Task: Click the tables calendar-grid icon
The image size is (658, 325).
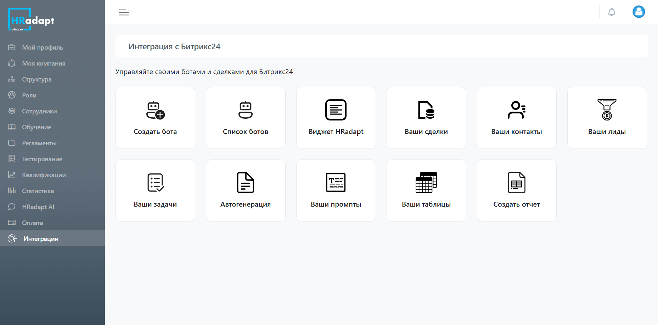Action: (x=426, y=183)
